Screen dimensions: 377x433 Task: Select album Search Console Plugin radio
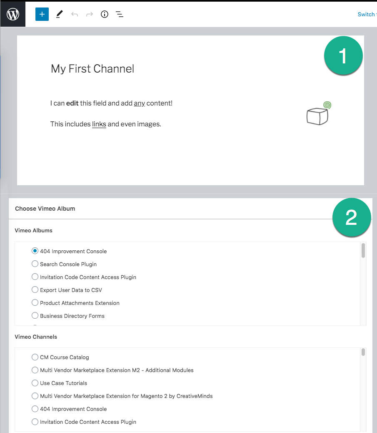click(35, 264)
